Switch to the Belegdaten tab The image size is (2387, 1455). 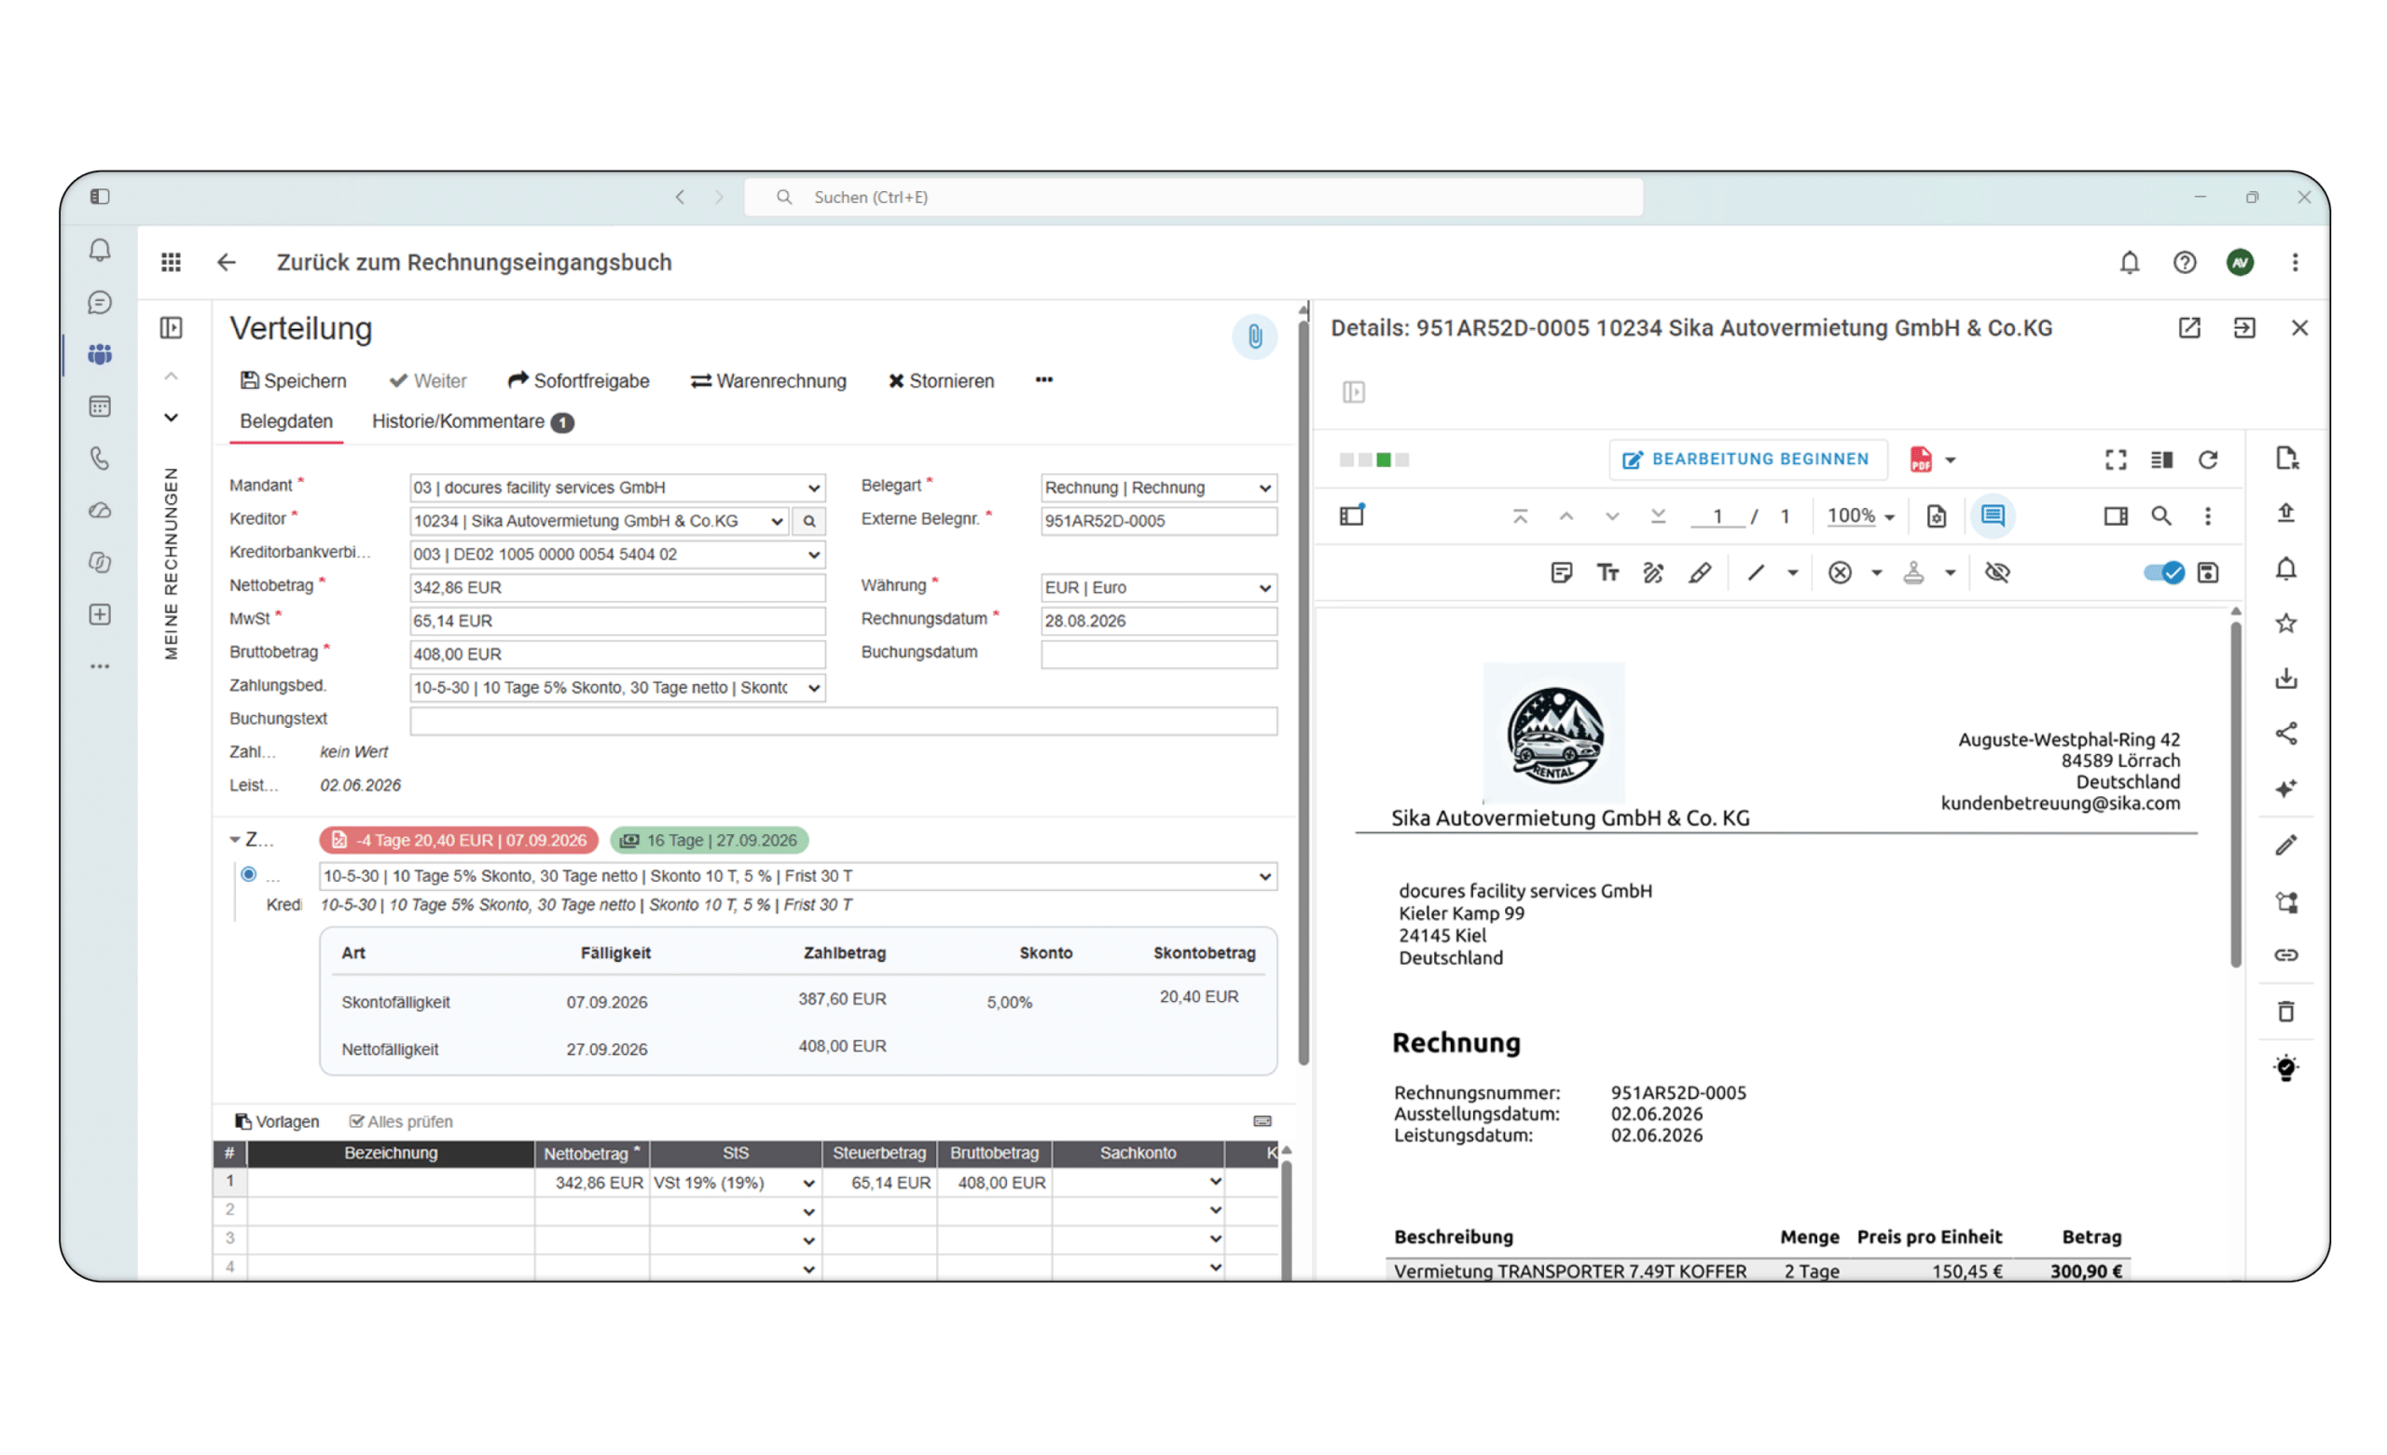click(287, 421)
